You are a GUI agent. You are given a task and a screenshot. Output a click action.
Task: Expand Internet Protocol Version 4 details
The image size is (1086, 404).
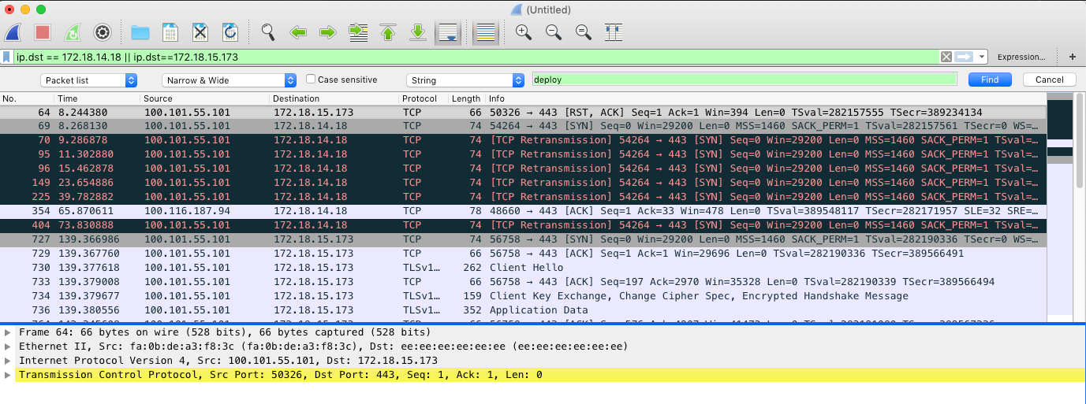click(x=8, y=361)
